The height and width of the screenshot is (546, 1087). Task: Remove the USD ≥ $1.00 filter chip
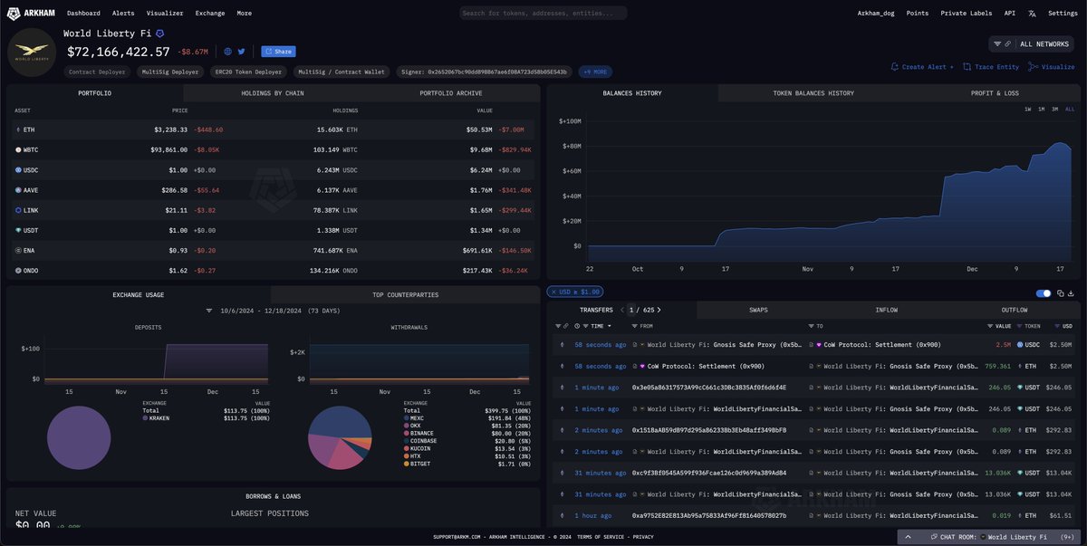point(555,292)
